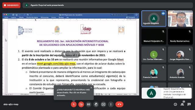Open the meet.google.com/ddy-ajtz-mep link
The width and height of the screenshot is (195, 110).
[56, 64]
